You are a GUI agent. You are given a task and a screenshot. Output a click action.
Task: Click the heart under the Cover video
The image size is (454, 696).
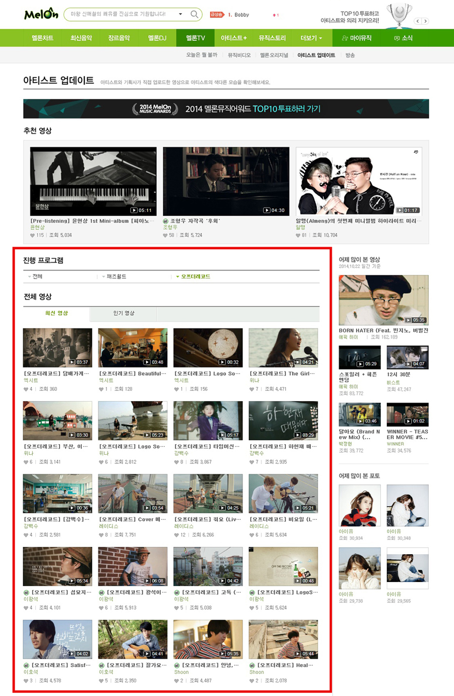(101, 534)
